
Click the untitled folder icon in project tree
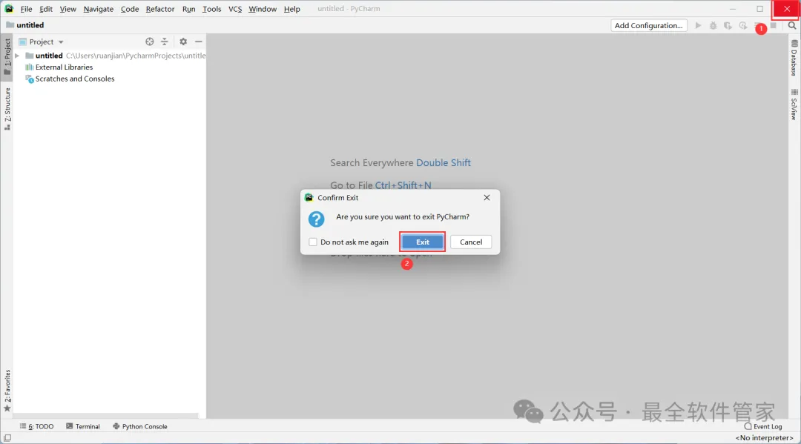pyautogui.click(x=30, y=56)
